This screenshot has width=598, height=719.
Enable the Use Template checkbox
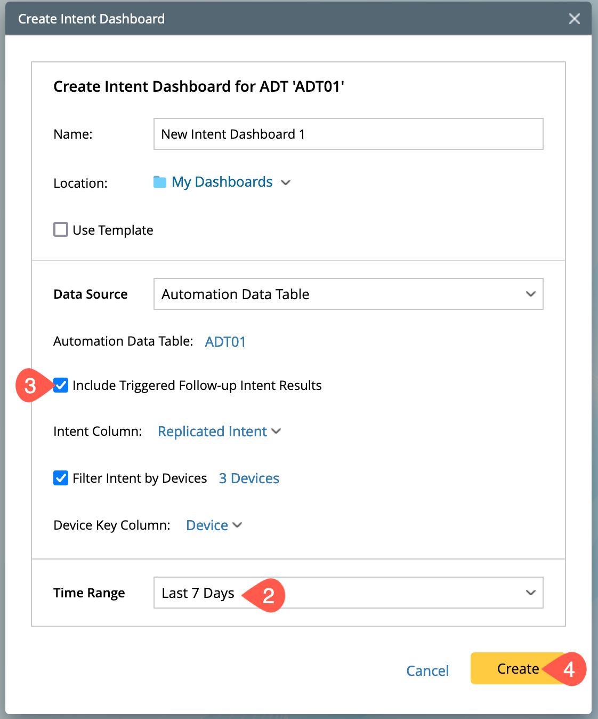click(61, 229)
